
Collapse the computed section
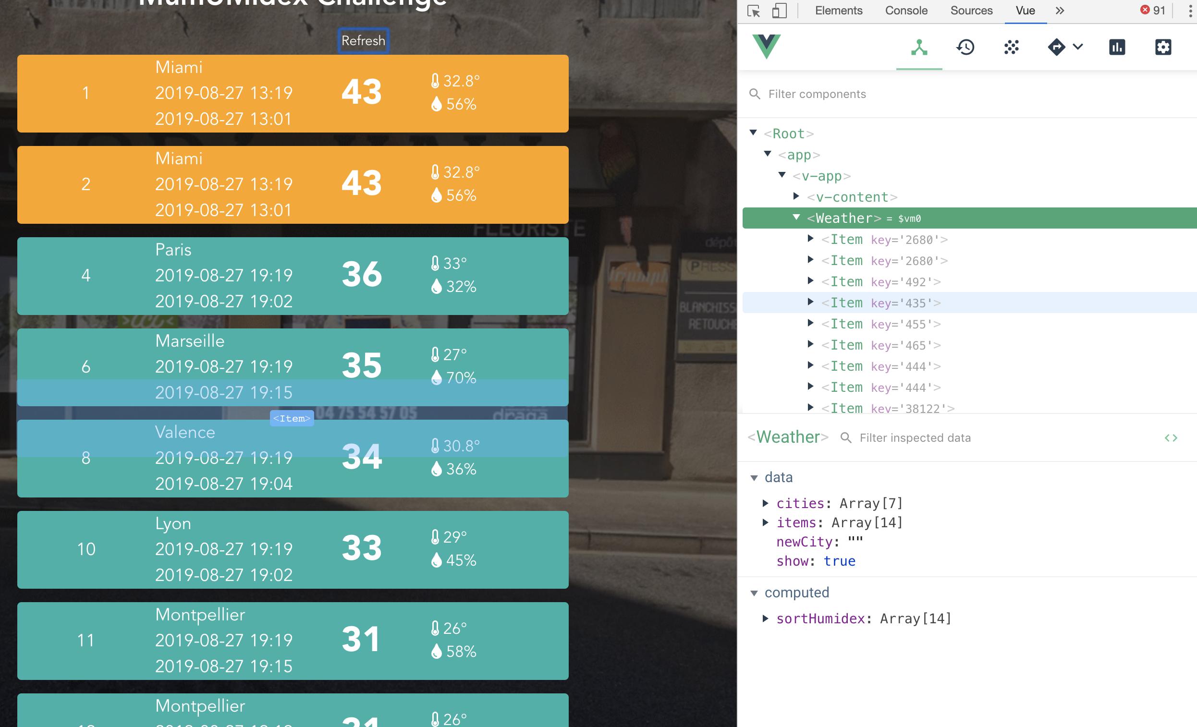(x=754, y=593)
